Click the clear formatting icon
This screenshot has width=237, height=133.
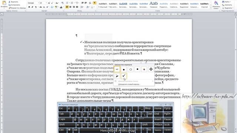[62, 3]
